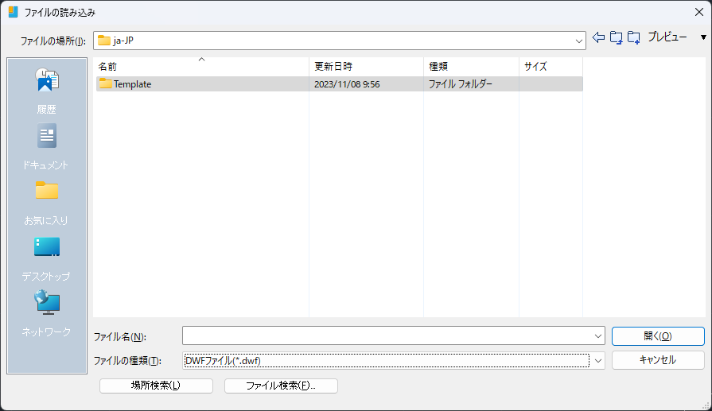Screen dimensions: 712x411
Task: Click the キャンセル button
Action: (x=658, y=360)
